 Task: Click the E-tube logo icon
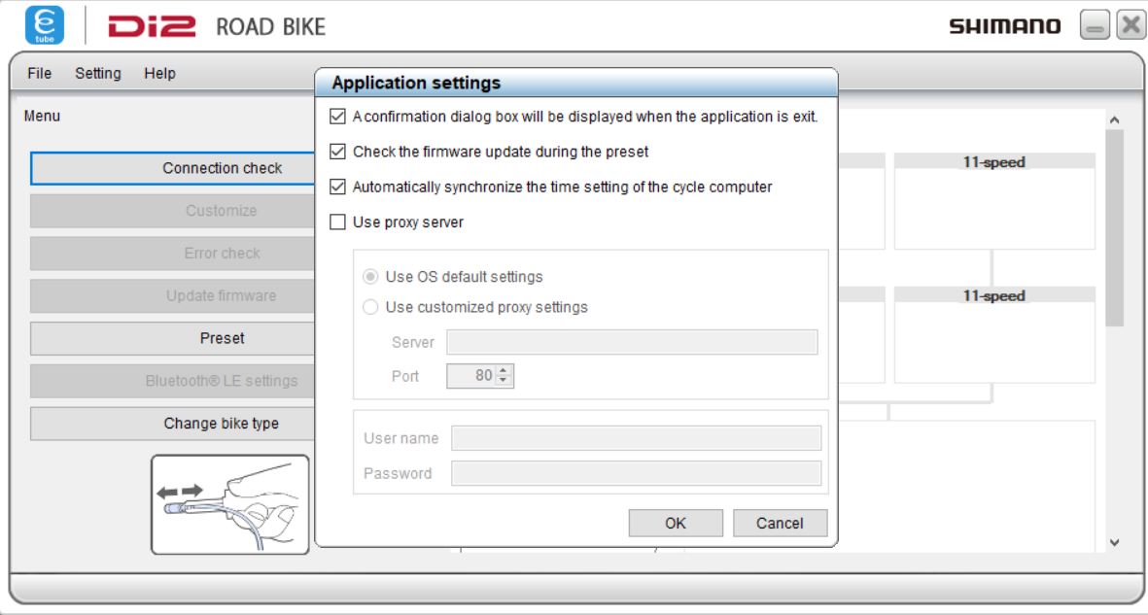[45, 25]
